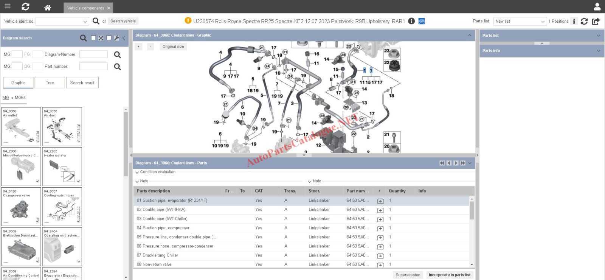
Task: Collapse the Diagram search panel chevron
Action: coord(124,38)
